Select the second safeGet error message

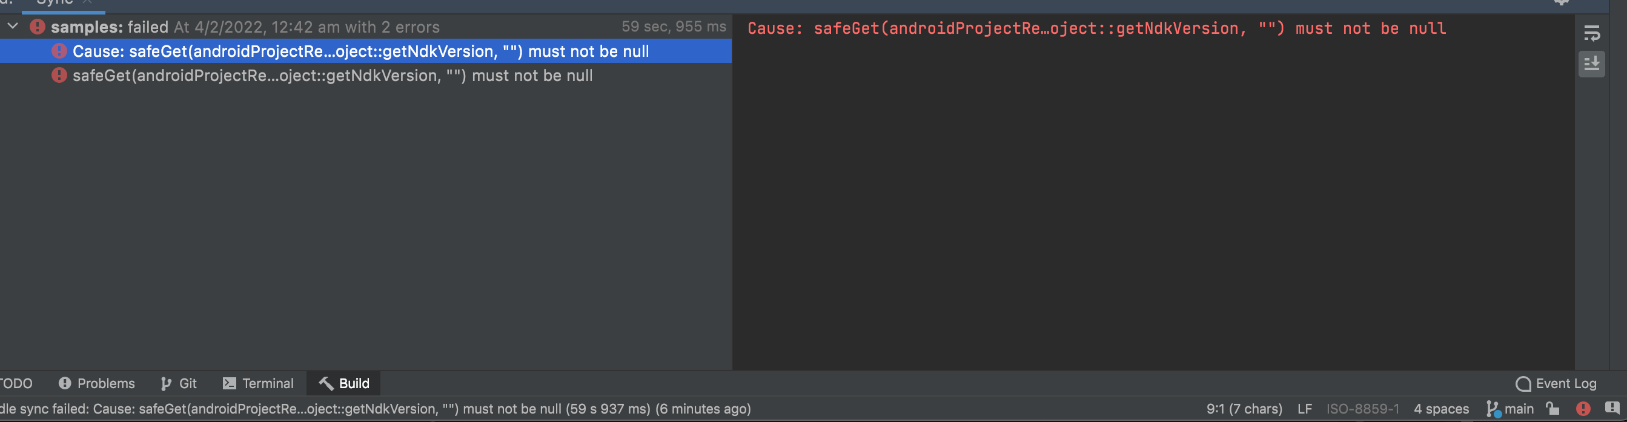point(334,75)
